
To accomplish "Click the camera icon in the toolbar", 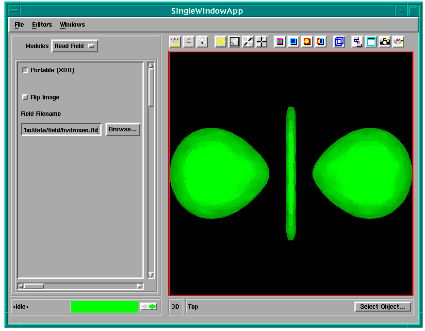I will tap(385, 42).
